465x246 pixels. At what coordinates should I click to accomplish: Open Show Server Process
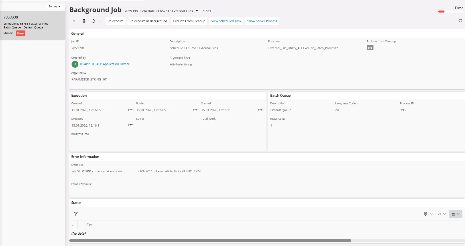coord(262,21)
